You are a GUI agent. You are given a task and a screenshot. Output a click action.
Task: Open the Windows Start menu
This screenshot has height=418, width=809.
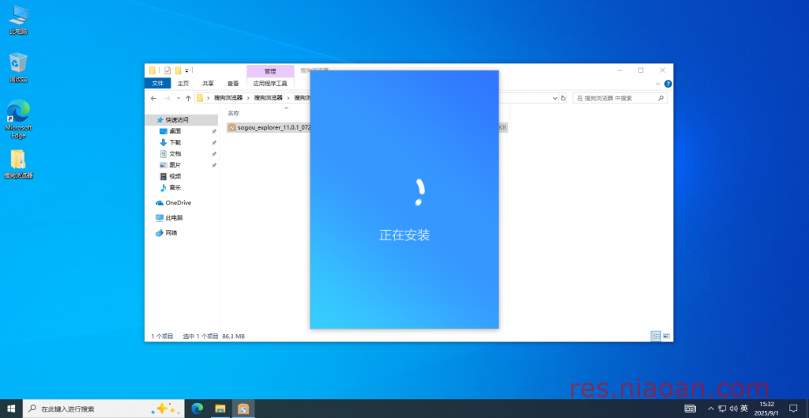[11, 409]
